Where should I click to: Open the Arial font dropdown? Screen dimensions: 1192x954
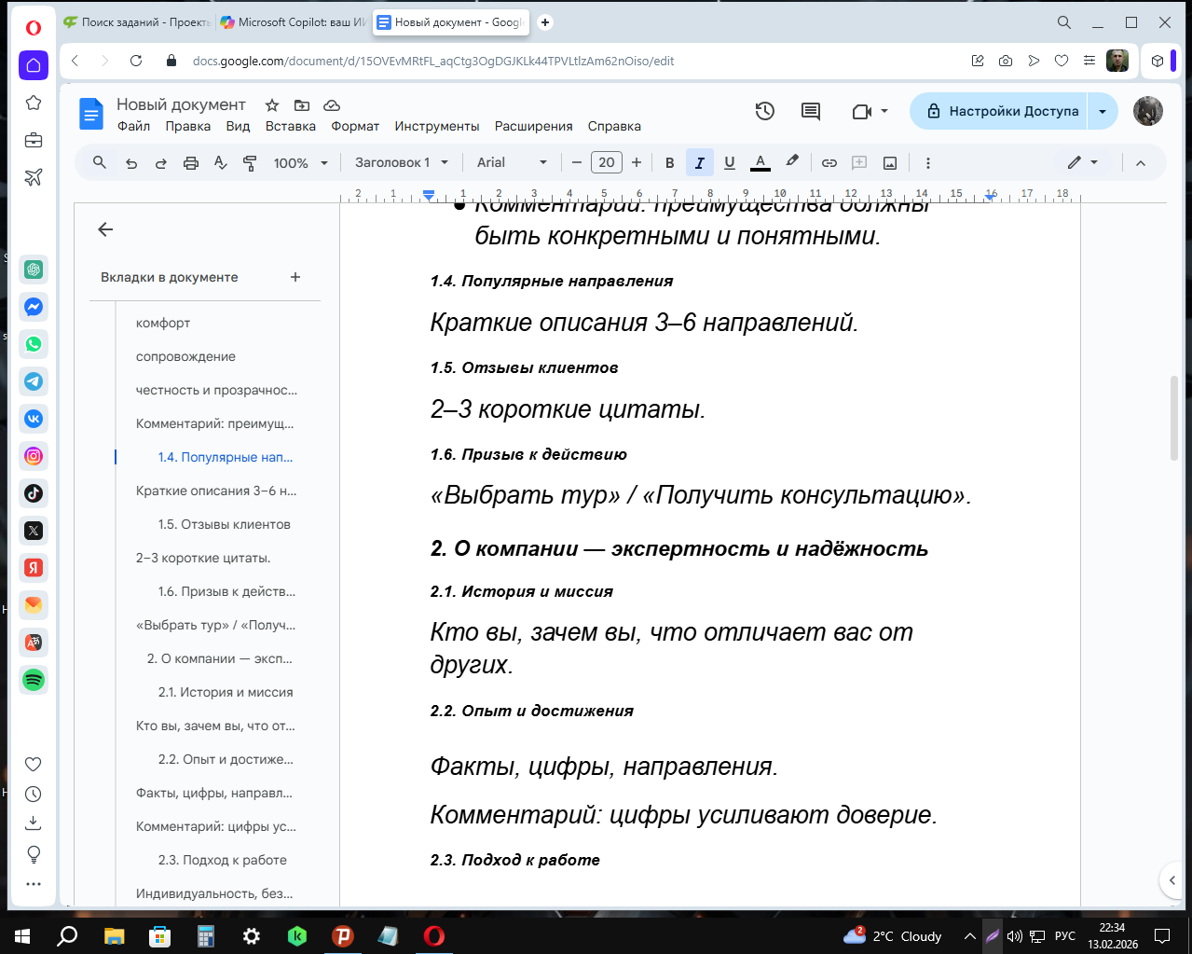[x=511, y=162]
